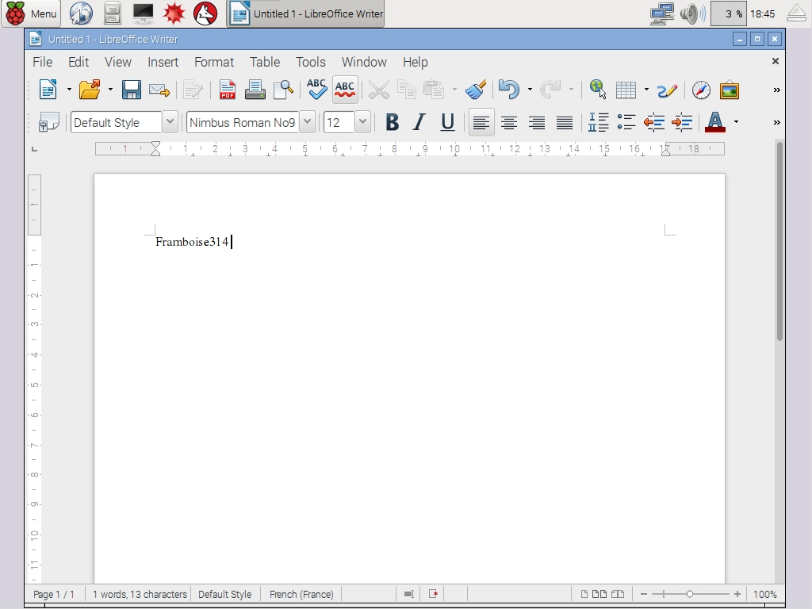
Task: Open file manager from taskbar
Action: 113,13
